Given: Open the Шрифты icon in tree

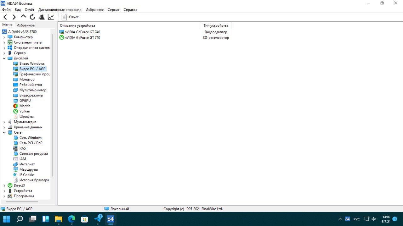Looking at the screenshot, I should pyautogui.click(x=16, y=117).
